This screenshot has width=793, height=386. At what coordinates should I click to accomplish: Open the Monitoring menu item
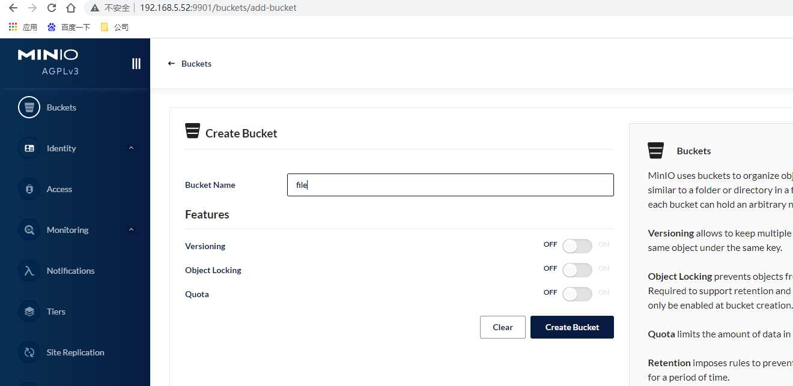coord(67,230)
